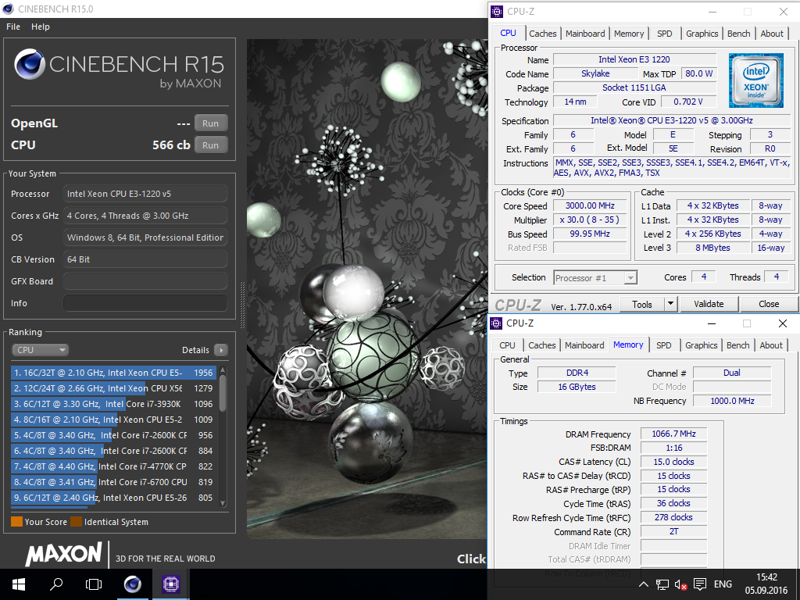This screenshot has width=800, height=600.
Task: Select ranking row 6 with score 884
Action: (114, 451)
